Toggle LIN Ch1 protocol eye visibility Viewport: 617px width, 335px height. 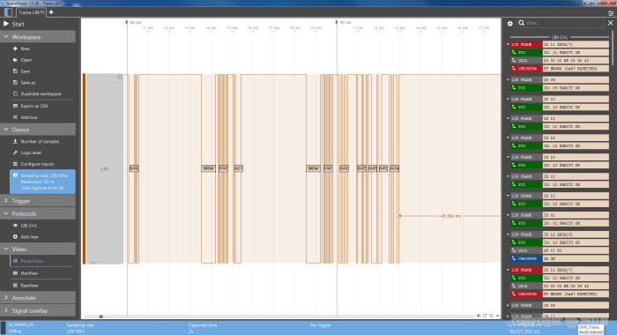tap(15, 226)
